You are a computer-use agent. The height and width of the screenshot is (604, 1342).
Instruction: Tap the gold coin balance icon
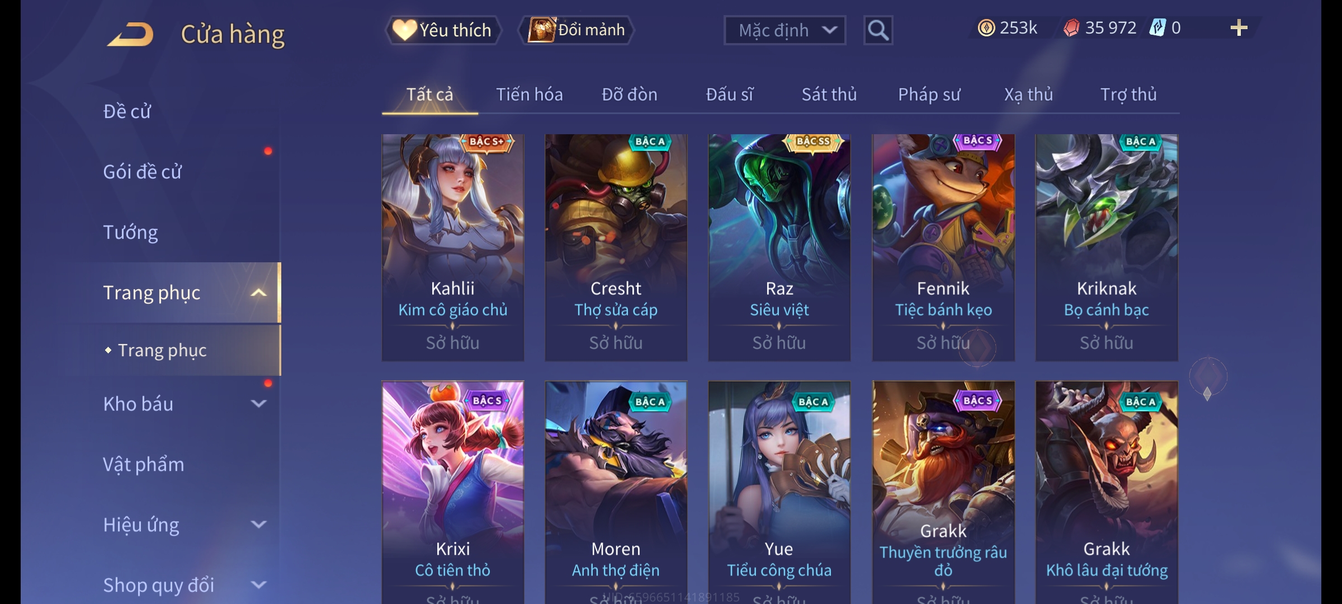(x=986, y=28)
